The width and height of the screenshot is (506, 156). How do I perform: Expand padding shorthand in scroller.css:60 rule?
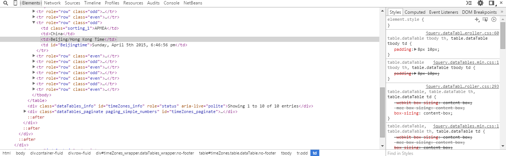[x=415, y=49]
